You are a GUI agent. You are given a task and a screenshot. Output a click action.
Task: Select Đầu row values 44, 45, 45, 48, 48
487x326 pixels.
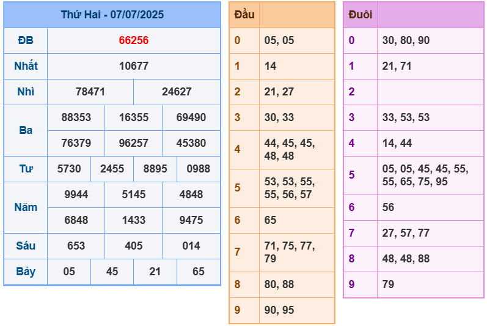(289, 149)
